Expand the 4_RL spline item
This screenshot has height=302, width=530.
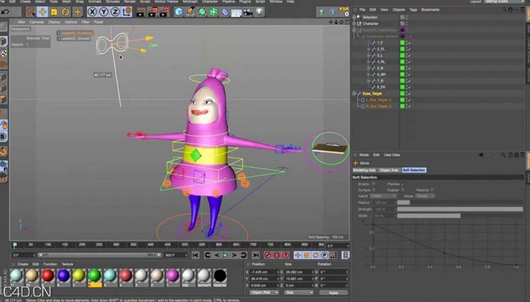pos(368,62)
